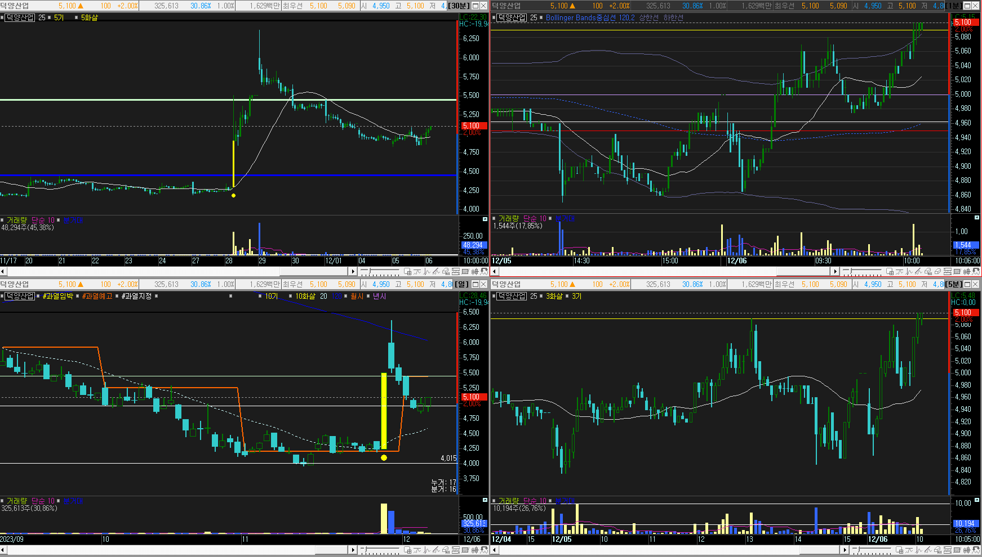Click 단순 10 label in 5-minute chart

point(535,501)
